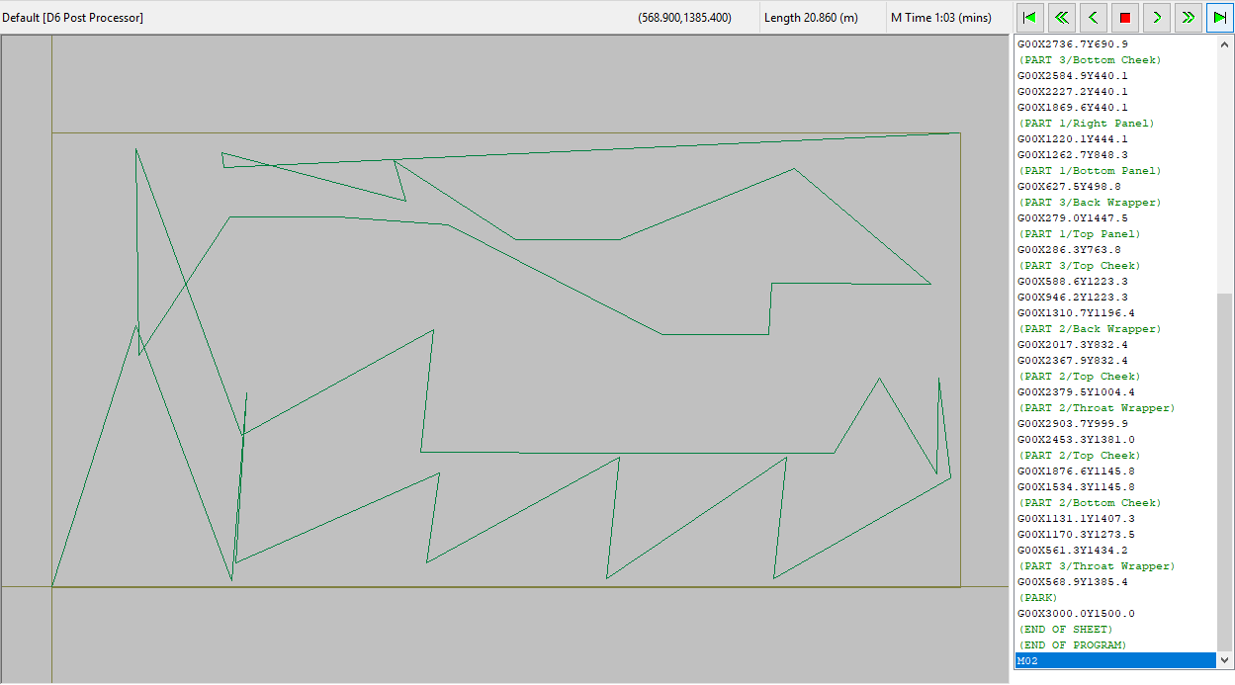Stop the running simulation
The width and height of the screenshot is (1235, 685).
pyautogui.click(x=1124, y=17)
